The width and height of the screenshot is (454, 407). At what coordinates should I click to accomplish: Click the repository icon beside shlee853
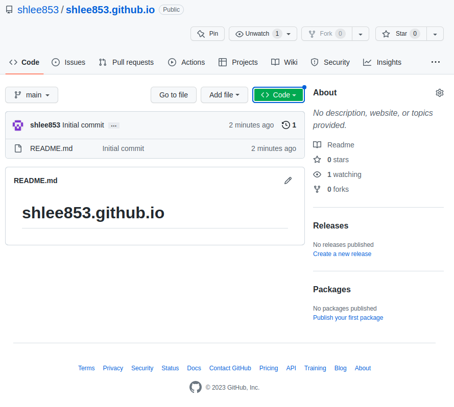pyautogui.click(x=9, y=10)
